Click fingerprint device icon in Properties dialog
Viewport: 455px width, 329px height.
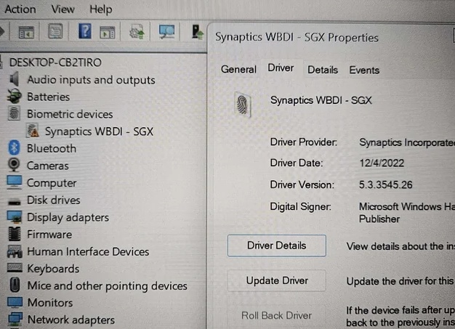pos(243,105)
